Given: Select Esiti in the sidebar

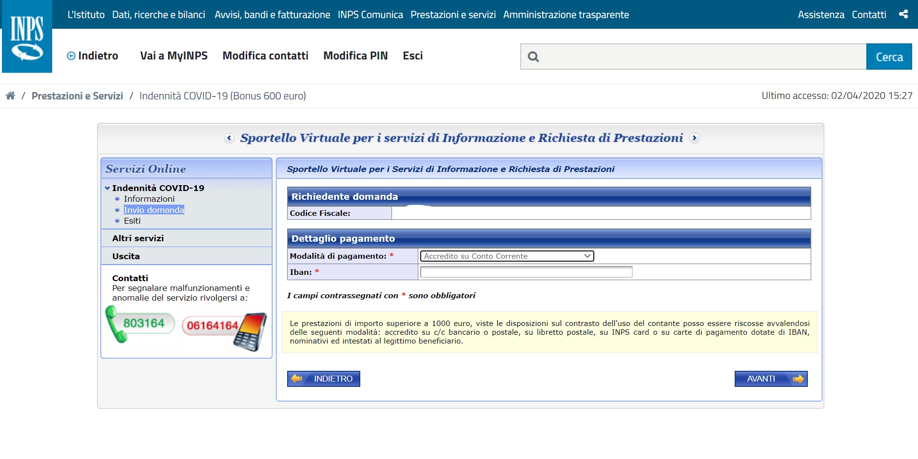Looking at the screenshot, I should pyautogui.click(x=132, y=221).
